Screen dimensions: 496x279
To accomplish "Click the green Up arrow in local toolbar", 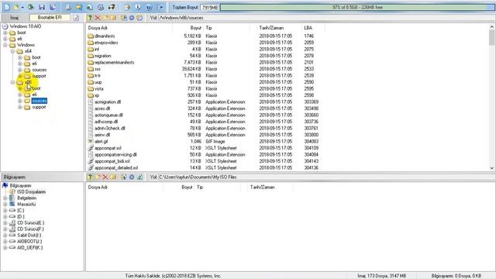I will 90,177.
